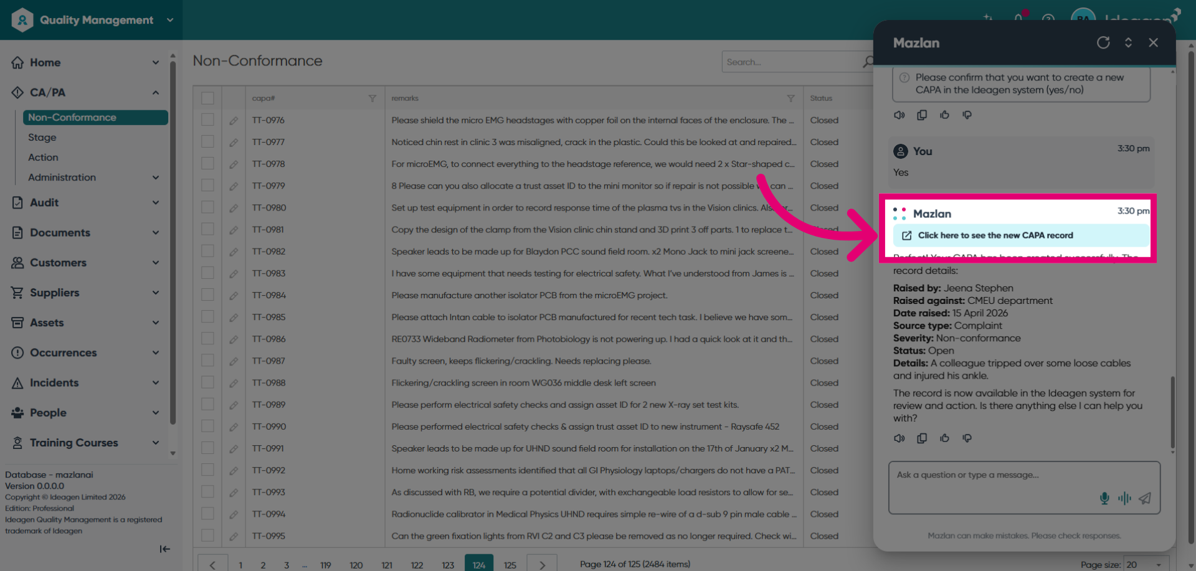
Task: Click the microphone icon in message box
Action: point(1104,498)
